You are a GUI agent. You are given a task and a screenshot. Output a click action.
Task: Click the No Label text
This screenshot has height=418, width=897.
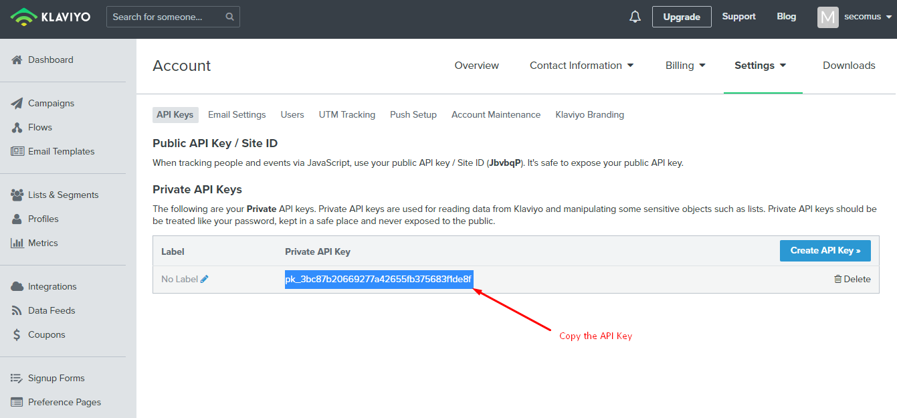179,279
